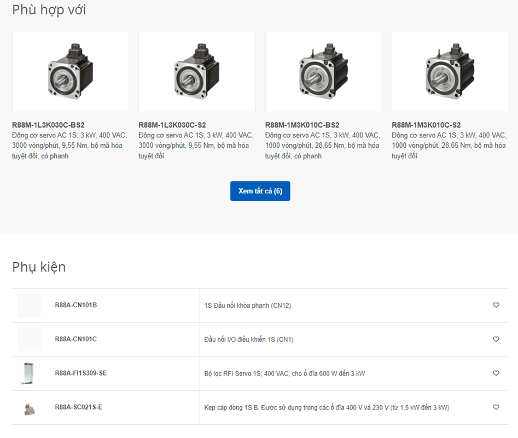Select the R88M-1M3K010C-BS2 product title
This screenshot has height=438, width=518.
click(x=302, y=125)
